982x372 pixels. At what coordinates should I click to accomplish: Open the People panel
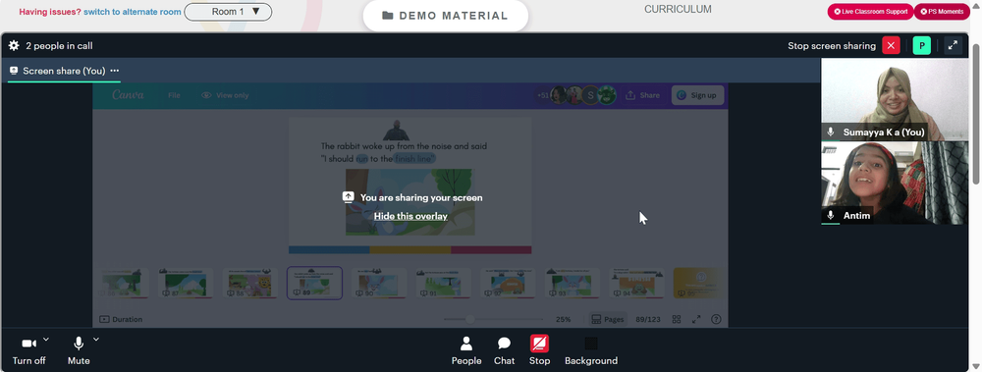pos(466,350)
